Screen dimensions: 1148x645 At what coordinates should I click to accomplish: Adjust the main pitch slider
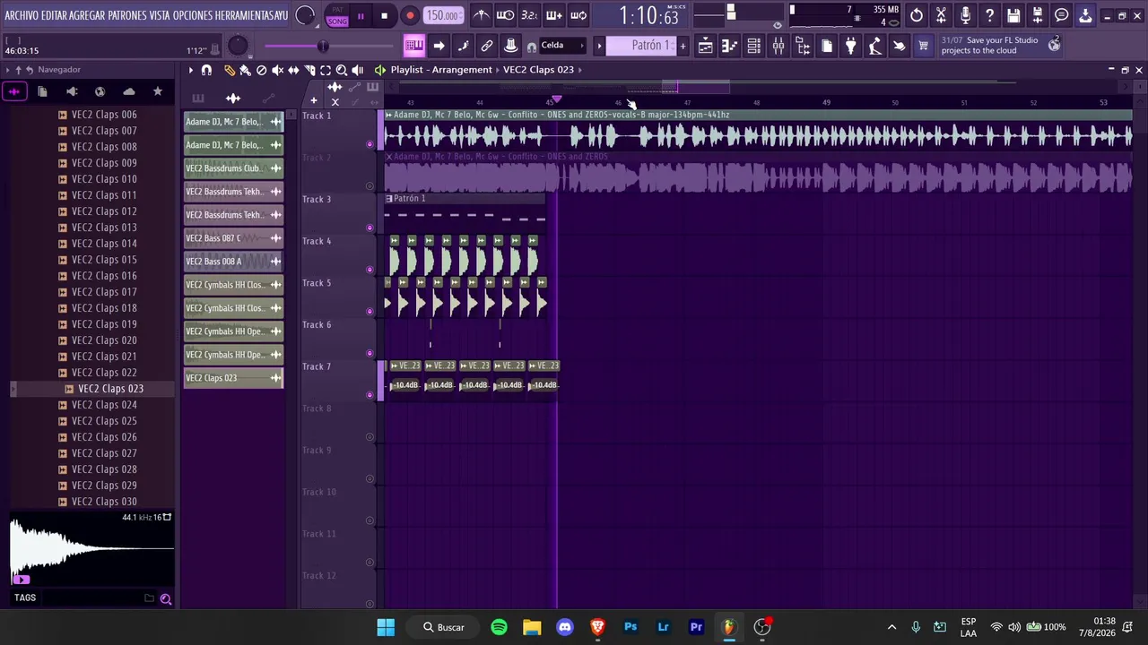(x=238, y=46)
